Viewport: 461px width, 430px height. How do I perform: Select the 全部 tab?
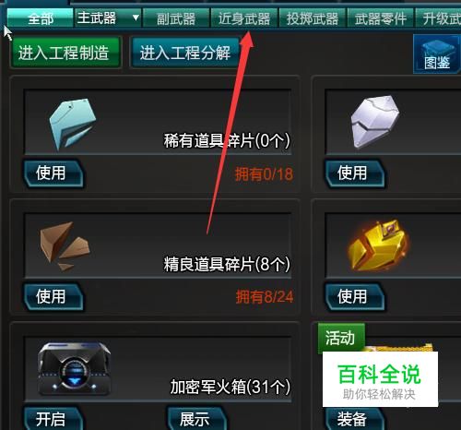tap(41, 18)
